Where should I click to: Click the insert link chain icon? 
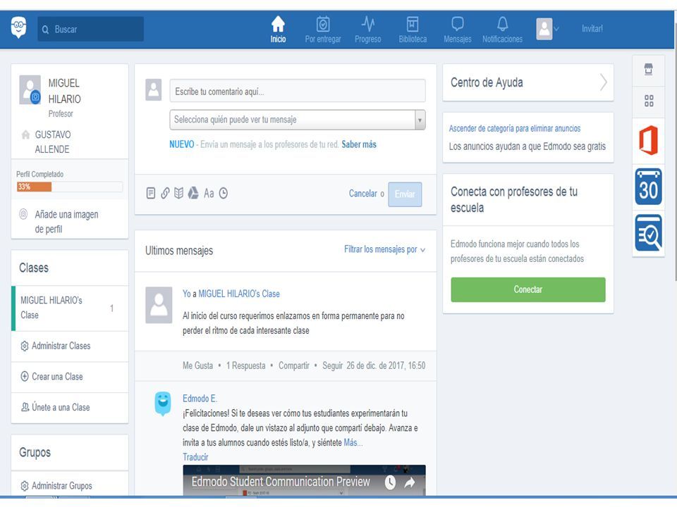pyautogui.click(x=165, y=193)
